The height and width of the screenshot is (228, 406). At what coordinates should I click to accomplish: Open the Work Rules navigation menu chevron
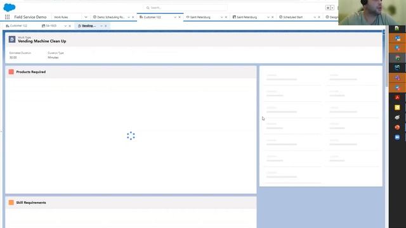(86, 17)
